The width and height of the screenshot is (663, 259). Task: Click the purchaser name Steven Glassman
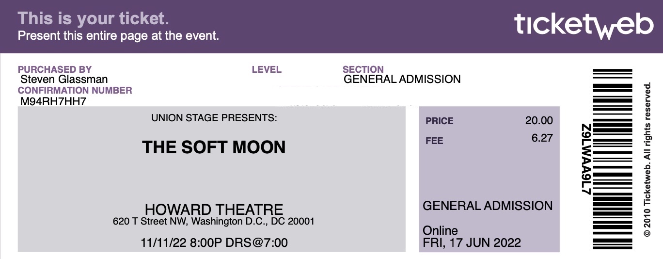[x=64, y=79]
